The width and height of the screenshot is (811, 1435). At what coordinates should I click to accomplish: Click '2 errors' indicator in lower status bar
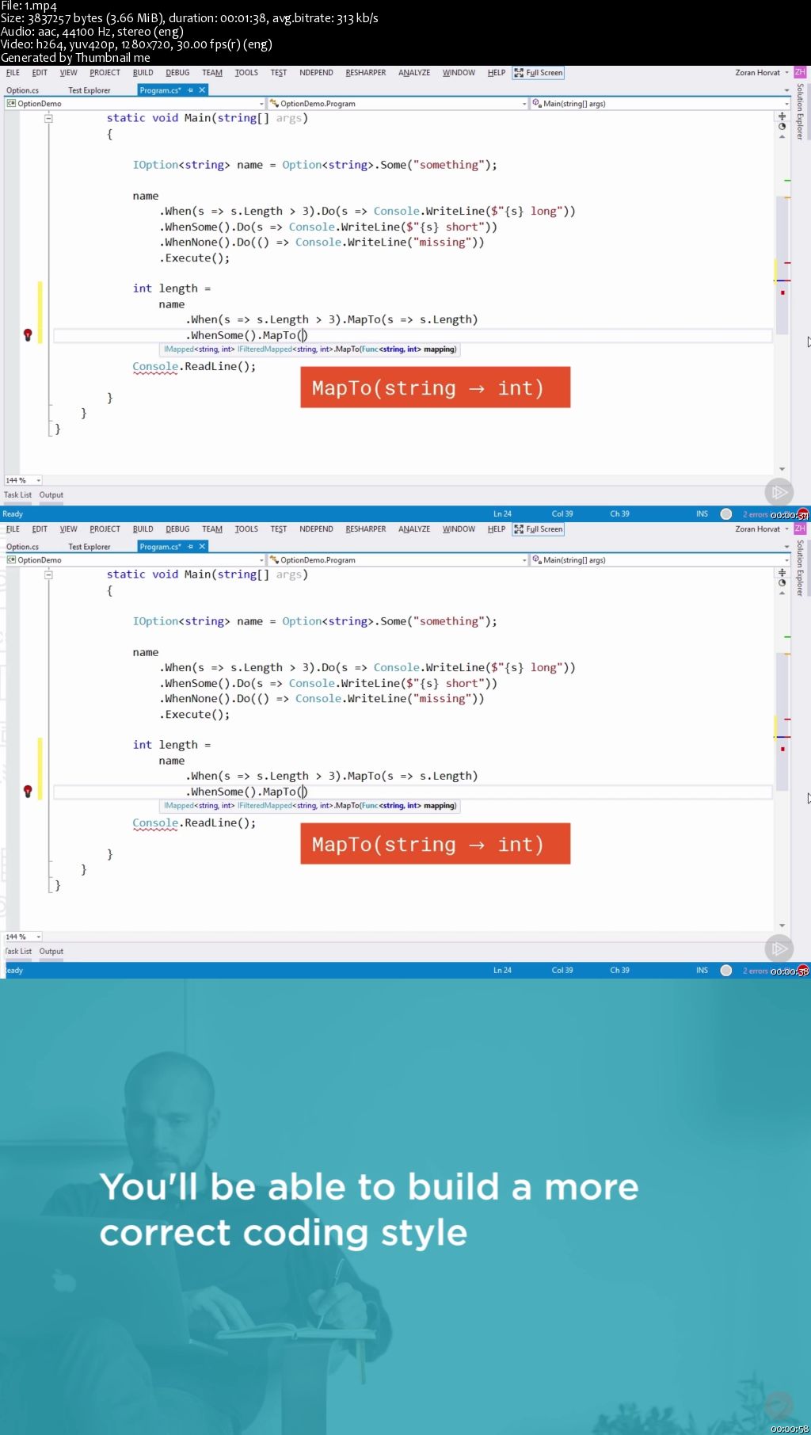755,971
